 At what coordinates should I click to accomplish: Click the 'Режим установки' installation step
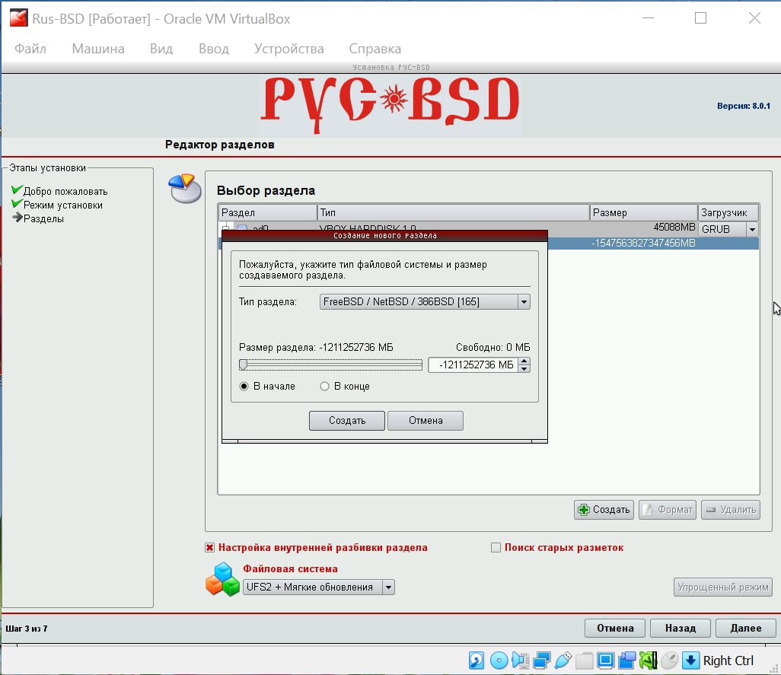click(62, 205)
